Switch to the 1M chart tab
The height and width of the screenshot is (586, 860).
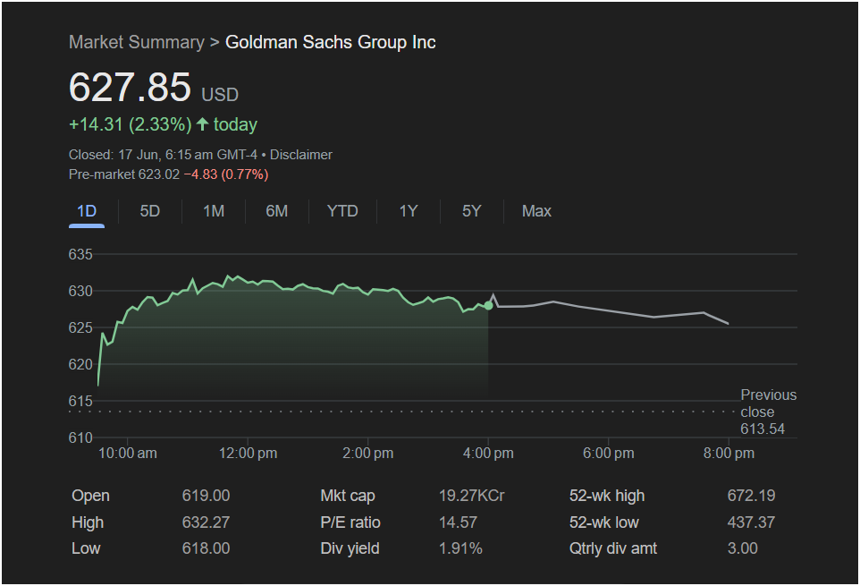[214, 211]
